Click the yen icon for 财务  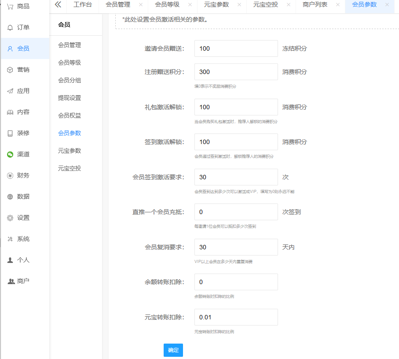(10, 175)
